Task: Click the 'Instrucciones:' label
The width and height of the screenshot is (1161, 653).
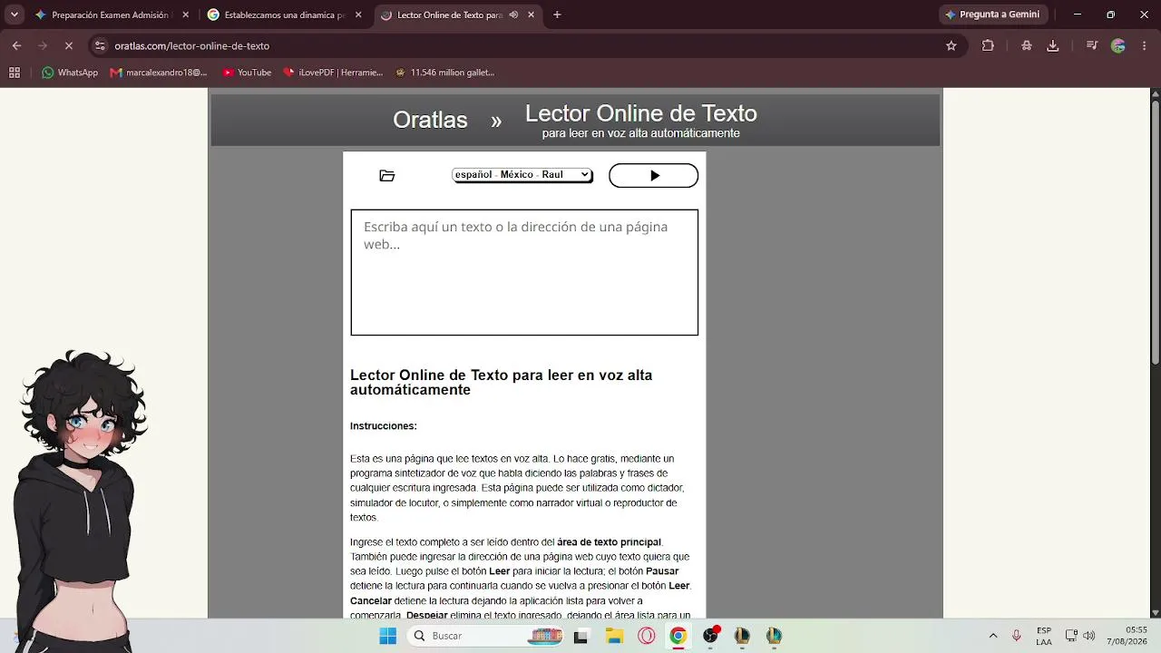Action: tap(384, 426)
